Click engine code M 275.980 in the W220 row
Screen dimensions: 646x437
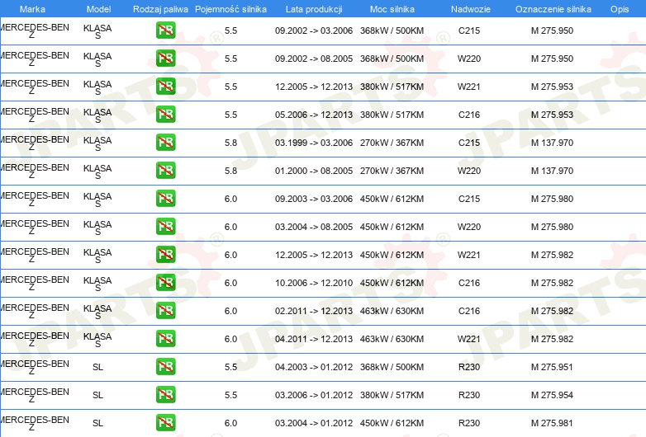tap(552, 227)
